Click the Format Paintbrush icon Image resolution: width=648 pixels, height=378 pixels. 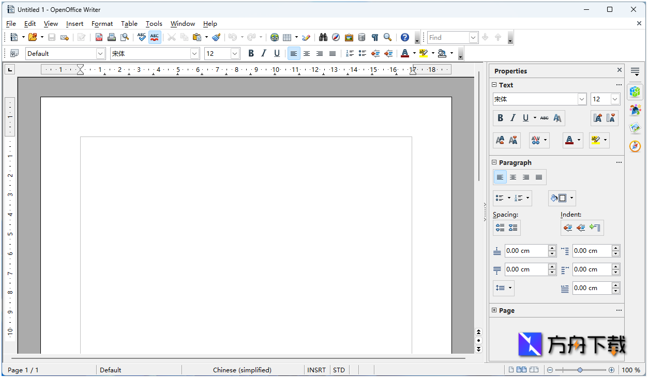(x=216, y=37)
